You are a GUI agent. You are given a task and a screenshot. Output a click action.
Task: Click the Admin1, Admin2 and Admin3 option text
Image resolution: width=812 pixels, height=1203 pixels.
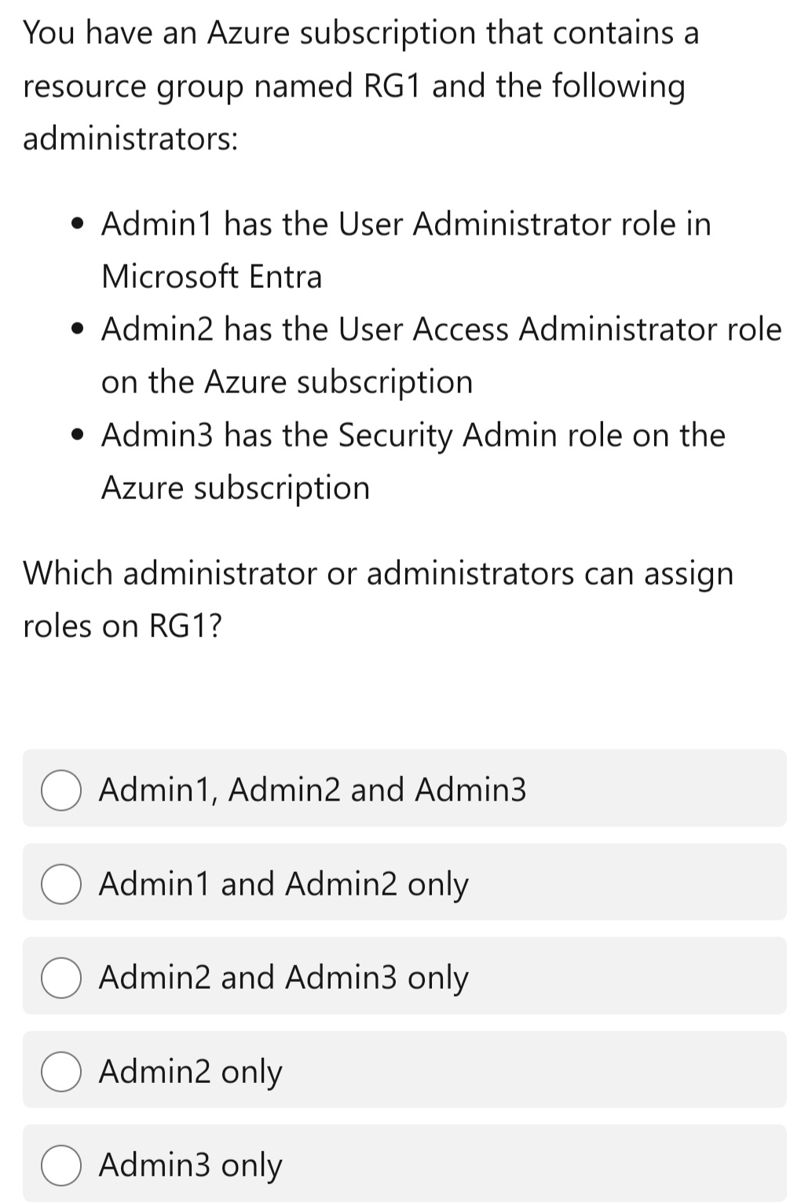click(x=313, y=789)
